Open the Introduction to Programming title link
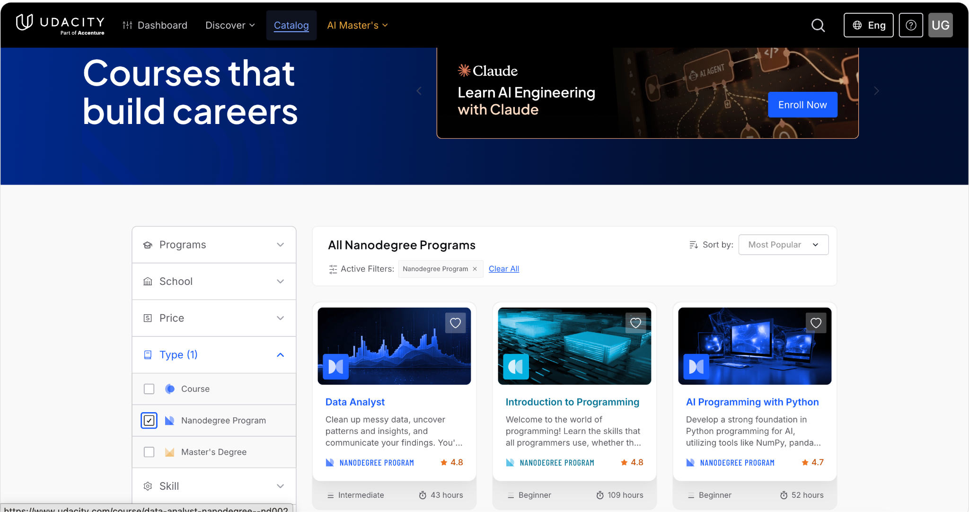The width and height of the screenshot is (969, 512). 573,402
